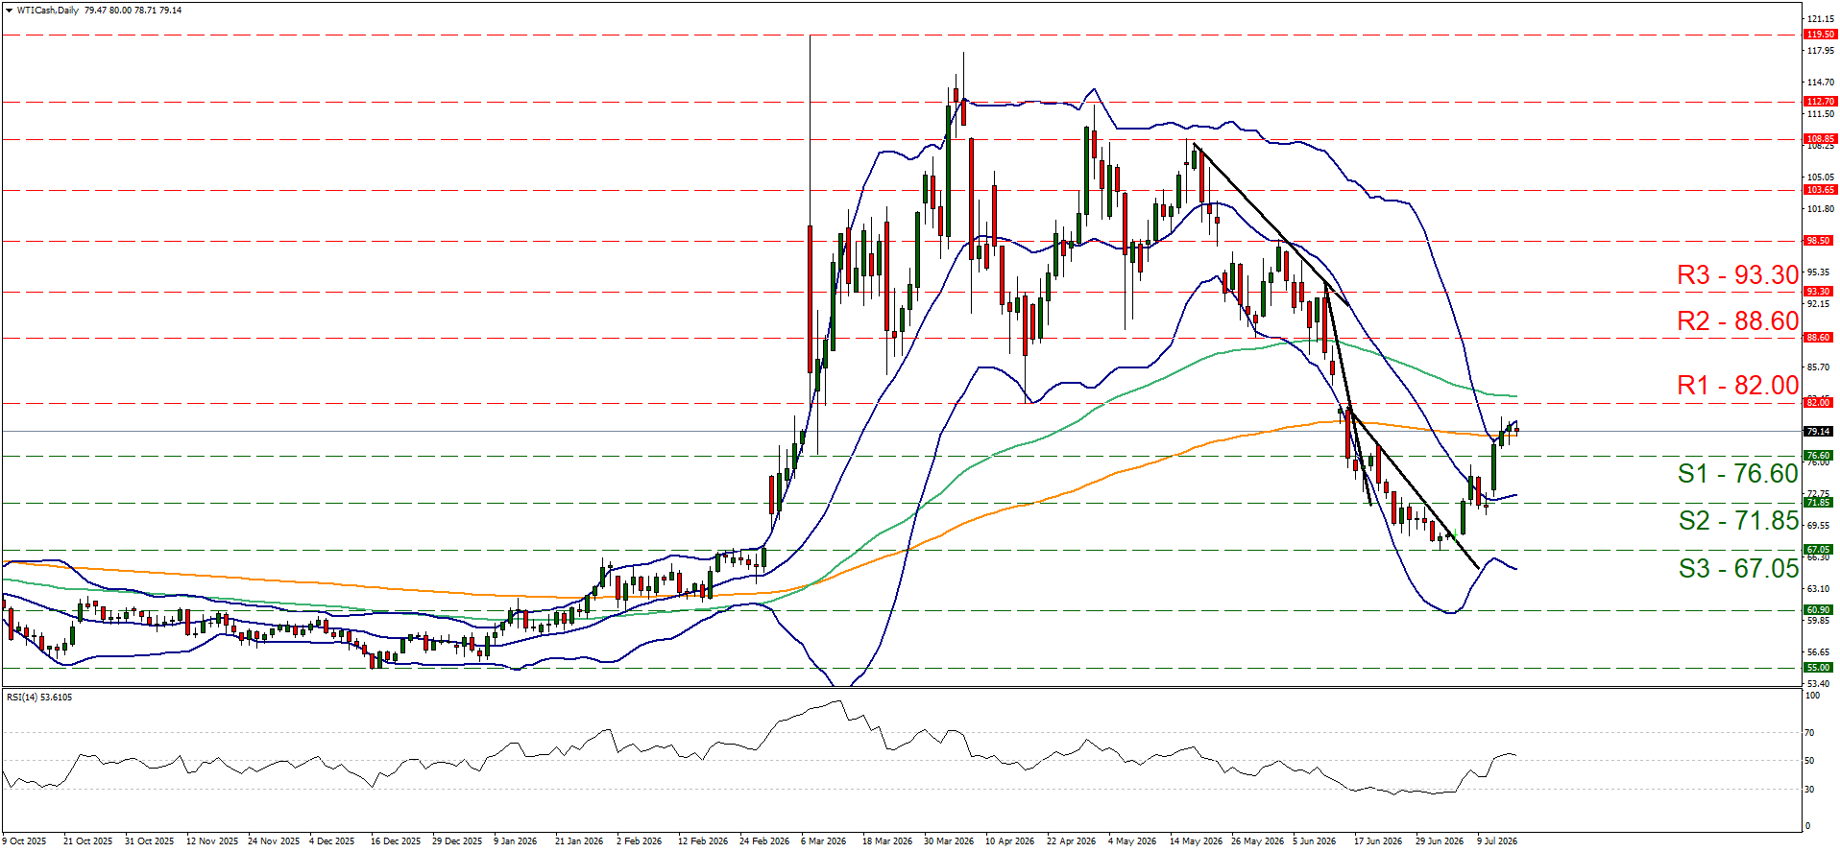The height and width of the screenshot is (852, 1840).
Task: Select the 98.50 red price tag
Action: click(x=1820, y=241)
